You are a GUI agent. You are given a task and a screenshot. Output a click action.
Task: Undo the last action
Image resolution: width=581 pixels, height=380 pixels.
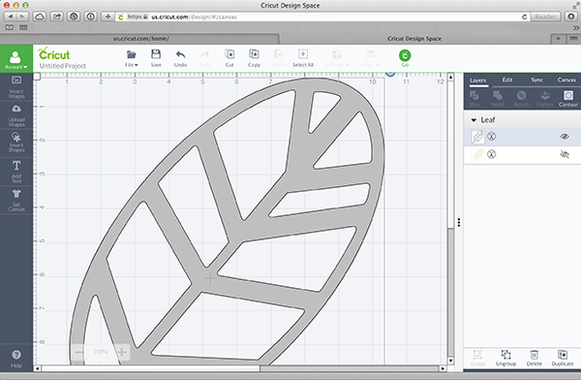[180, 58]
